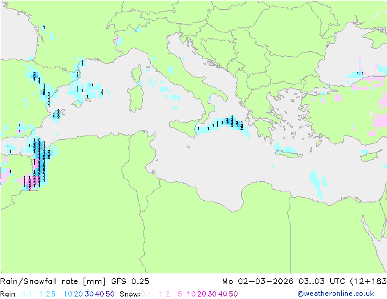
Task: Click the 'Snow:' legend label
Action: click(130, 294)
